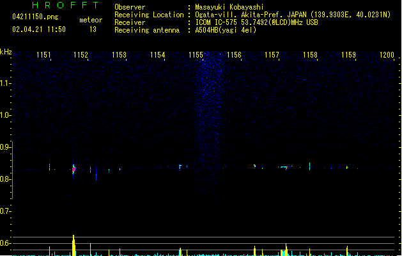Click the horizontal echo streak near 1157
This screenshot has width=402, height=256.
click(x=284, y=167)
